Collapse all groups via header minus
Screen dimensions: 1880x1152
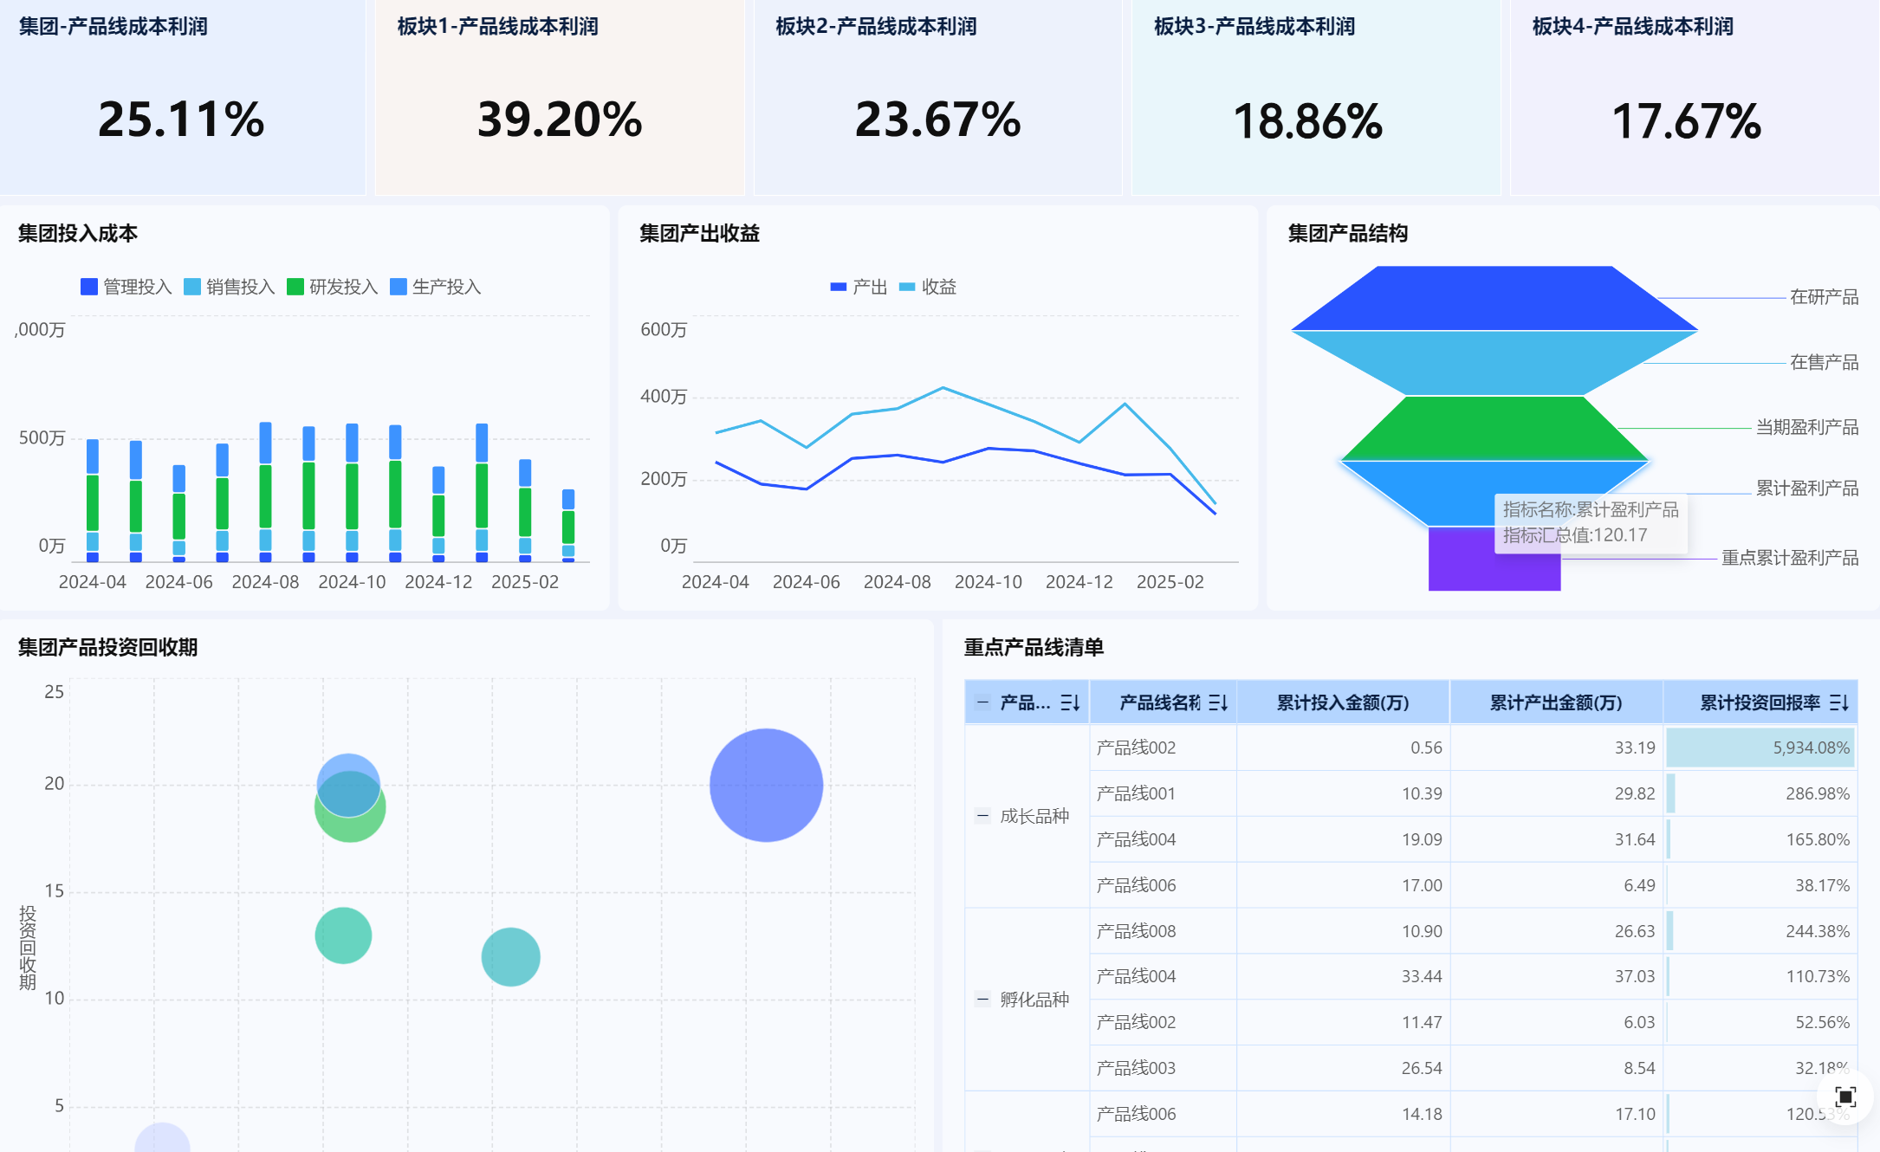click(x=982, y=702)
